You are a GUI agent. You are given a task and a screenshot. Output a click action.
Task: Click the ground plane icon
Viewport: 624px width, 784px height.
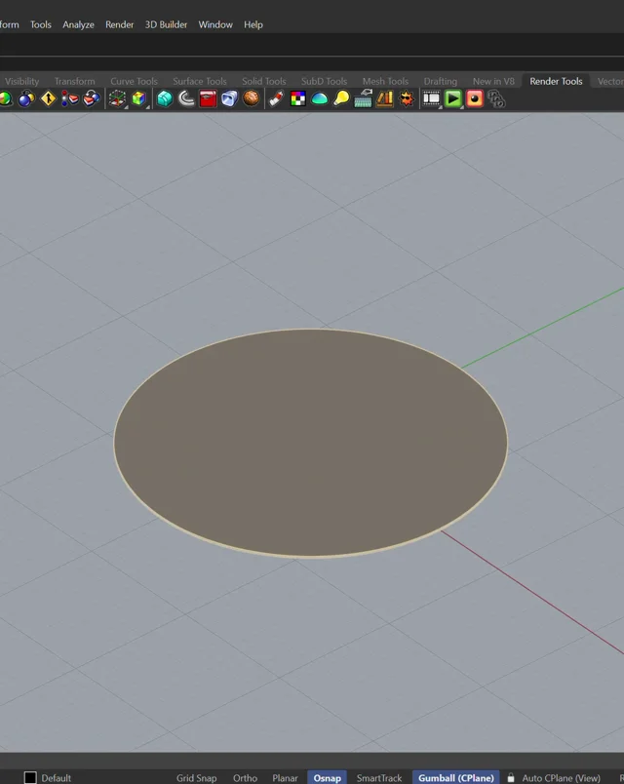[x=363, y=99]
